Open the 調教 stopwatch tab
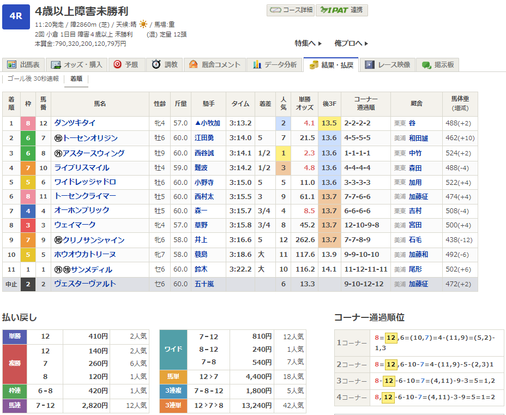506x415 pixels. click(165, 64)
